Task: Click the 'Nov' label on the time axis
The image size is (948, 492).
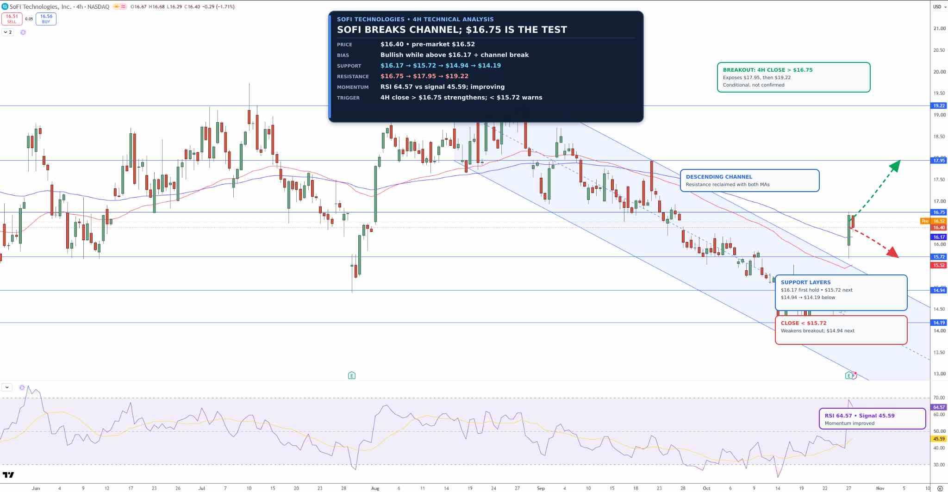Action: [880, 488]
